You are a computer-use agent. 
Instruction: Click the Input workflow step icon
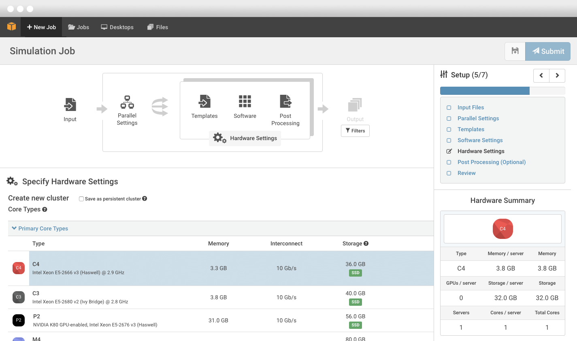[x=70, y=104]
